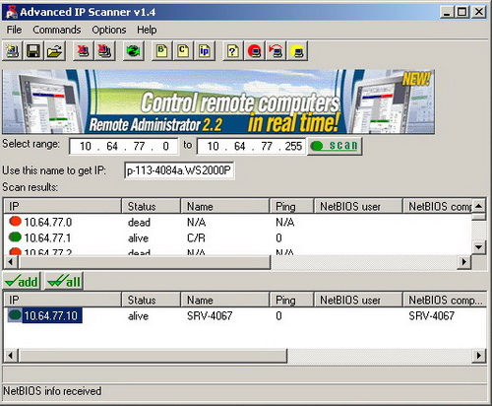
Task: Click last octet of start range
Action: tap(166, 146)
